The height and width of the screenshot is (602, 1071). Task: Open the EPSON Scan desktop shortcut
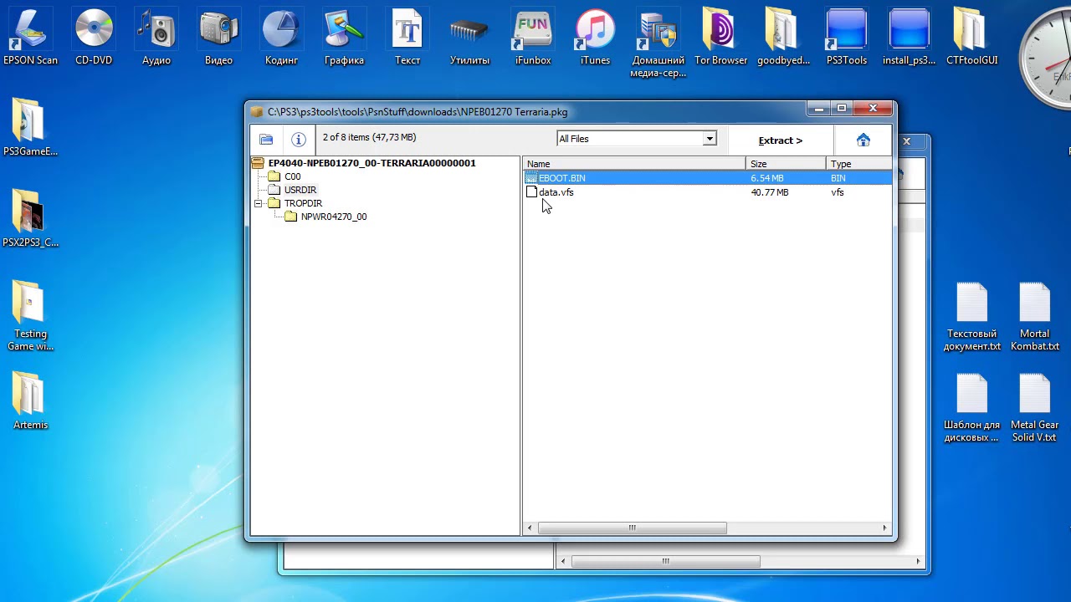31,37
